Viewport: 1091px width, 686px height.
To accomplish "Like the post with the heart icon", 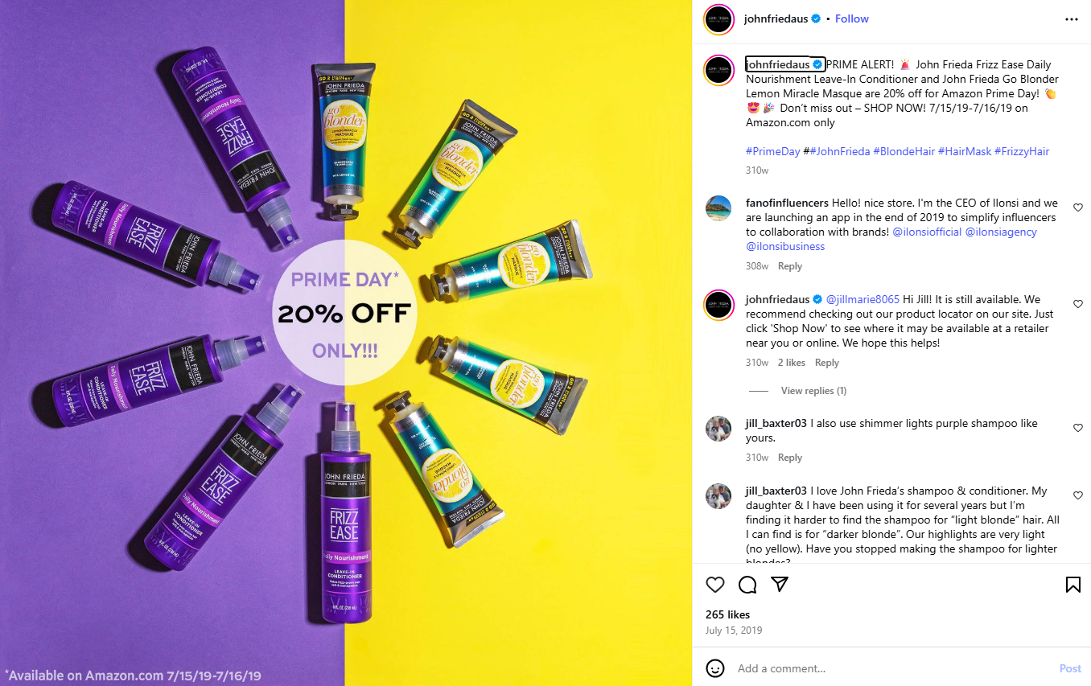I will [x=714, y=585].
